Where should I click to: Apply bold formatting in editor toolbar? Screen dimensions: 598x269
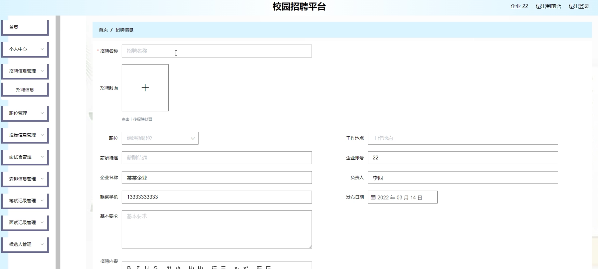tap(129, 267)
